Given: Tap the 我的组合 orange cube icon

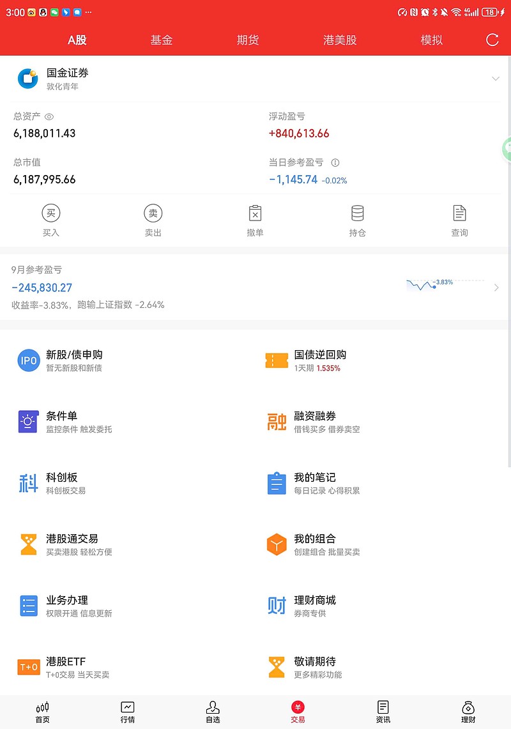Looking at the screenshot, I should point(277,544).
